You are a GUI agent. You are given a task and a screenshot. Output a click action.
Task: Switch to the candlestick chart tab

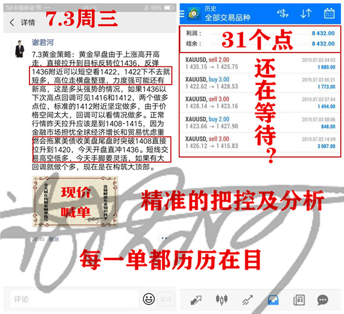[221, 300]
